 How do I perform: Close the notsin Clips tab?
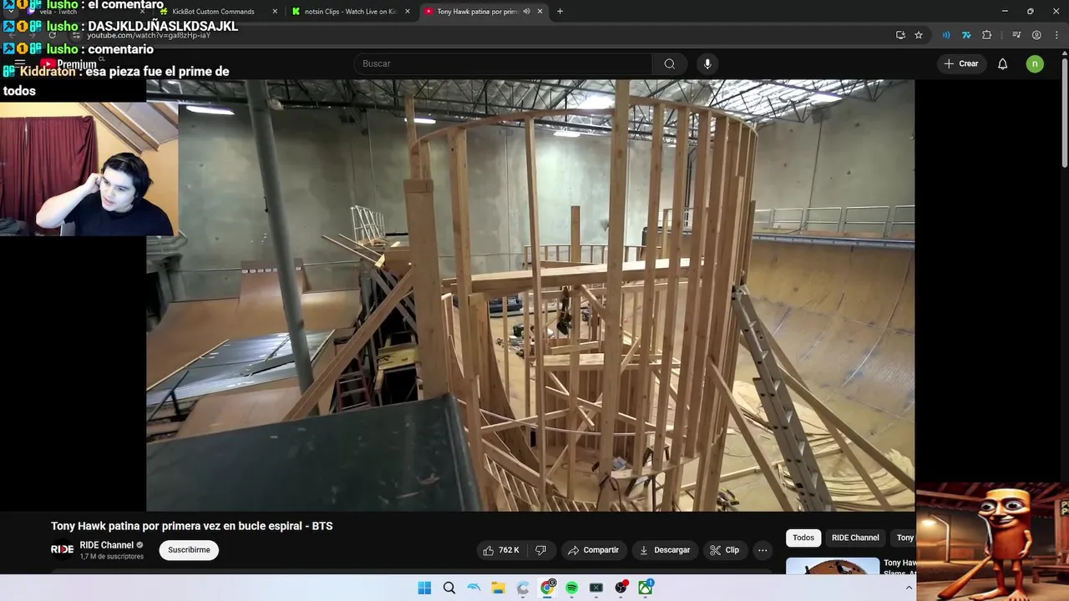pos(408,12)
